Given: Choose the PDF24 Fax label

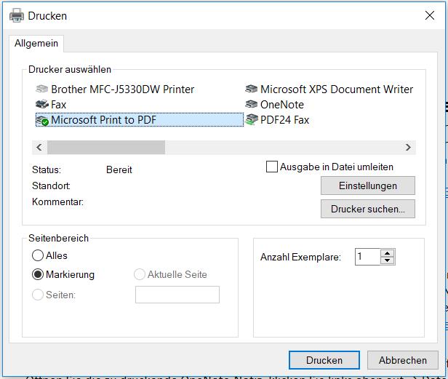Looking at the screenshot, I should [284, 120].
